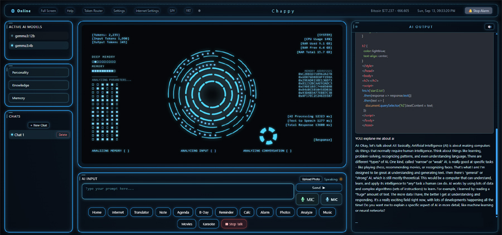Open the Translator tool

tap(142, 212)
